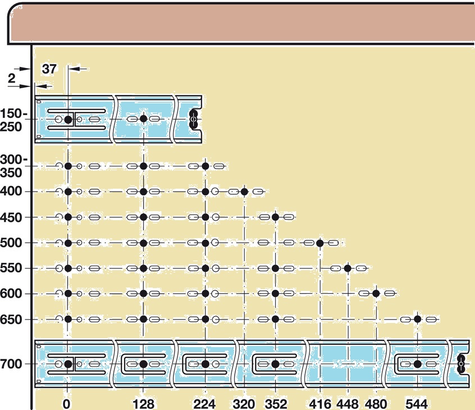Viewport: 475px width, 410px height.
Task: Click the black dot in row 400 above 320
Action: point(244,192)
